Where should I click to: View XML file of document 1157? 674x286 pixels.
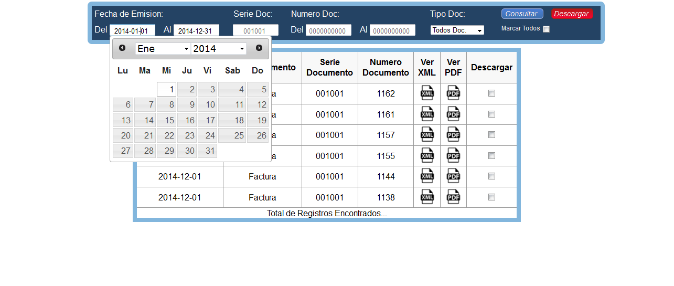[x=427, y=135]
